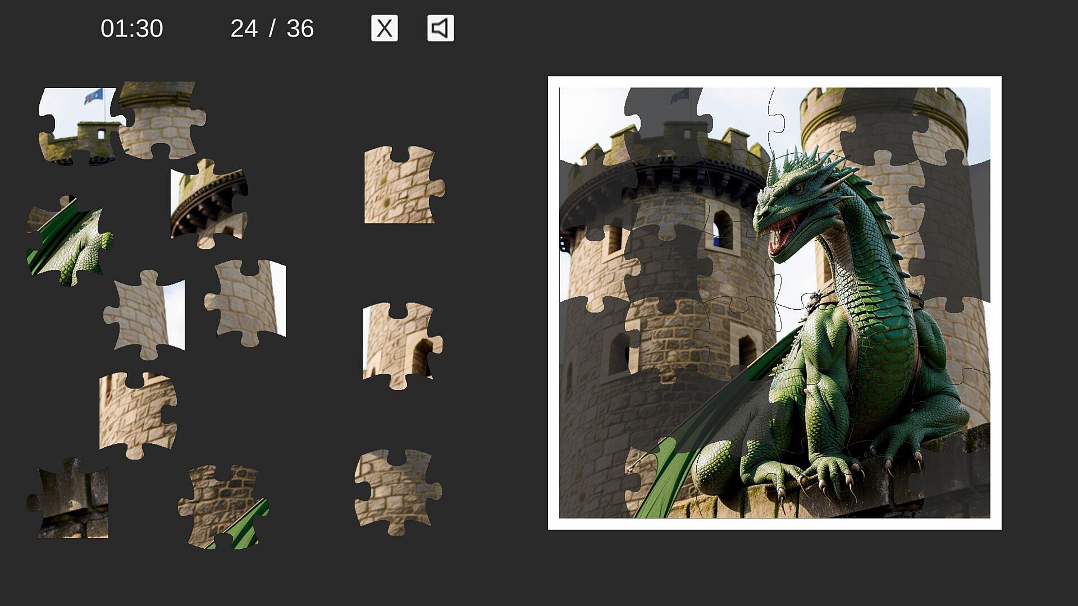Image resolution: width=1078 pixels, height=606 pixels.
Task: Mute the sound with speaker icon
Action: click(x=441, y=28)
